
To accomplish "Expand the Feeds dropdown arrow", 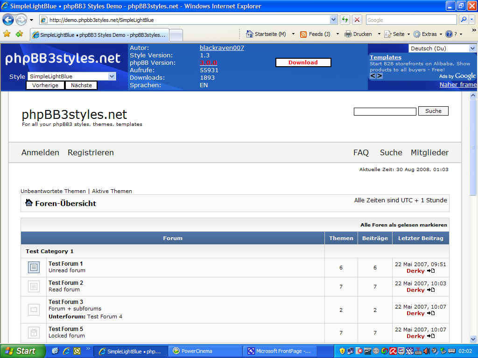I will (x=337, y=34).
